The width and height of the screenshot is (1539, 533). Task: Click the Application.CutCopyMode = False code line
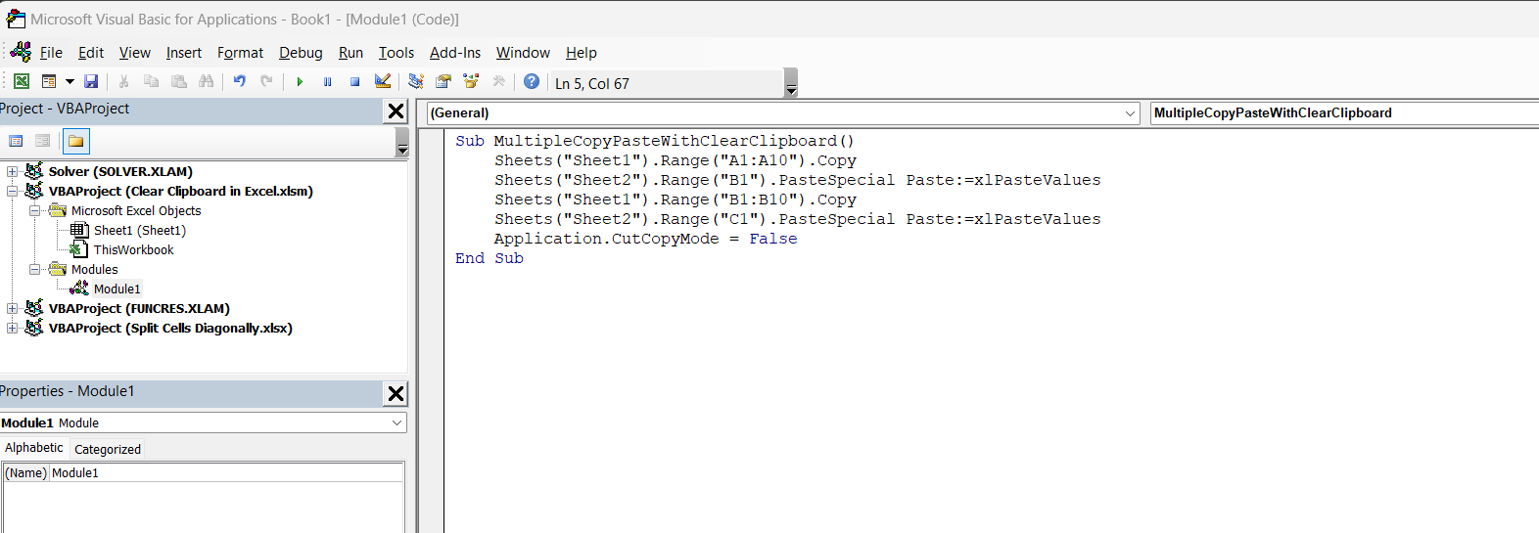pos(645,239)
